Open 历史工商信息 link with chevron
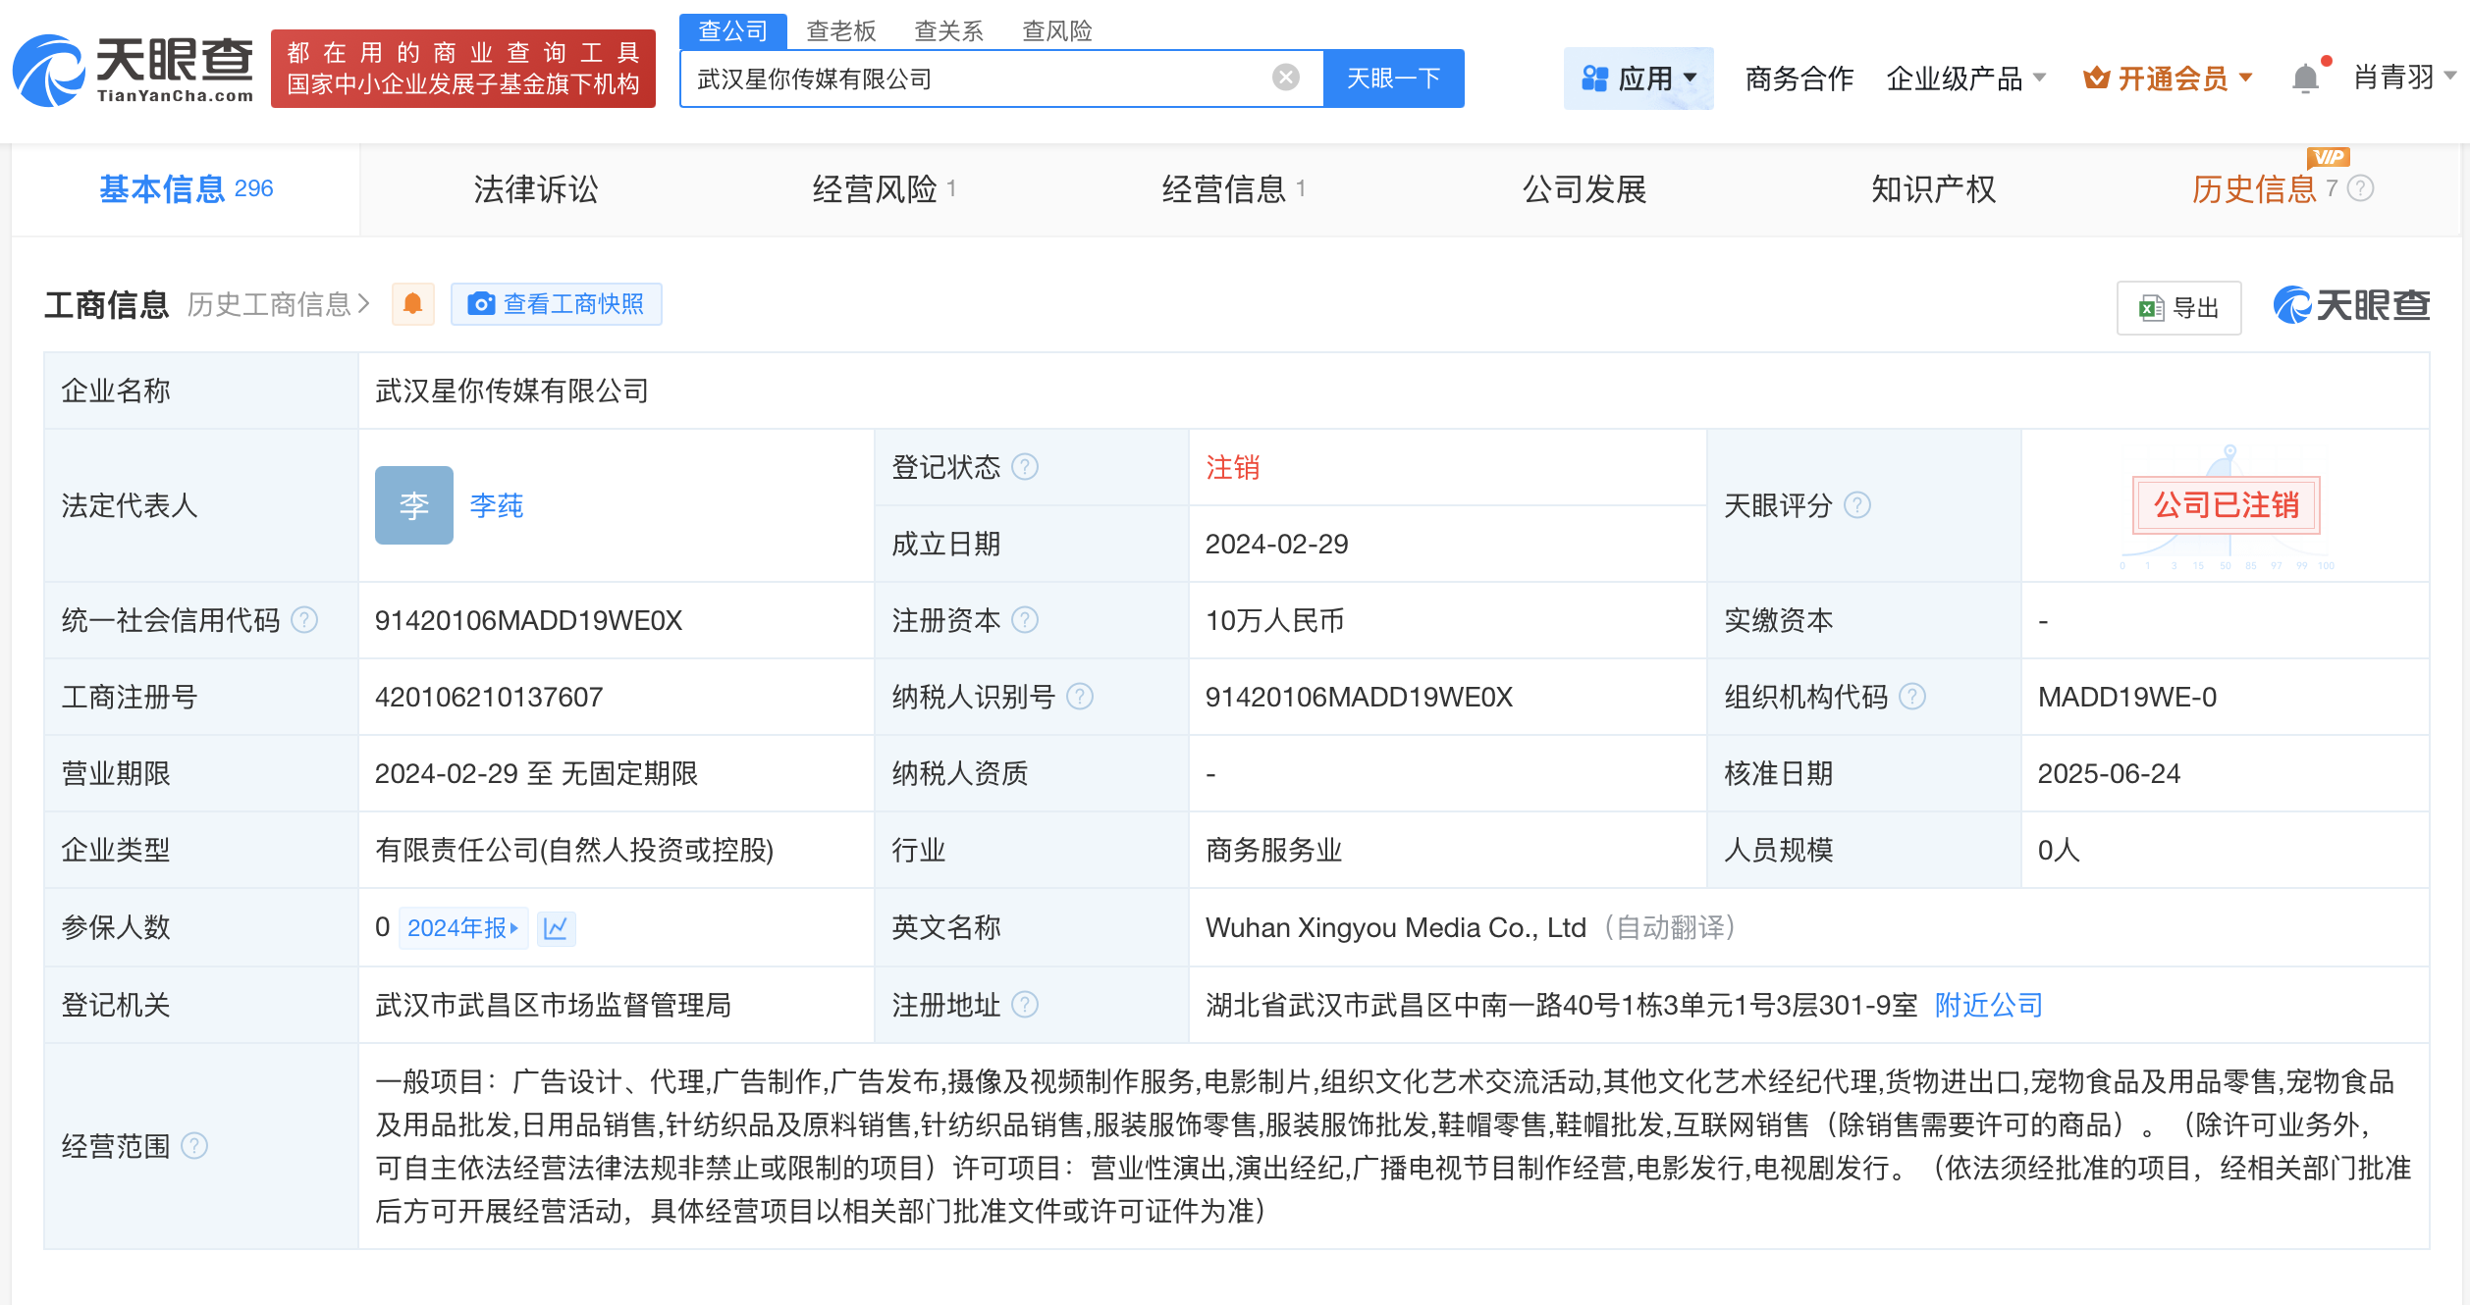Viewport: 2470px width, 1305px height. 279,304
